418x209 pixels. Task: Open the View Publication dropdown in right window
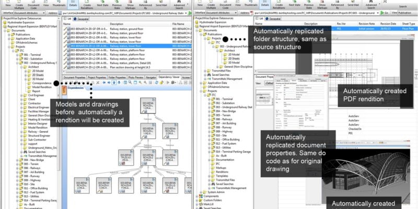coord(408,13)
